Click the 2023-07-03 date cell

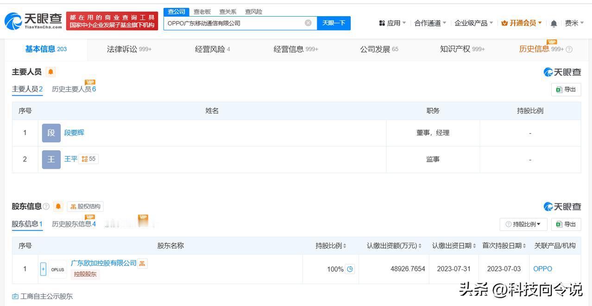pyautogui.click(x=504, y=269)
